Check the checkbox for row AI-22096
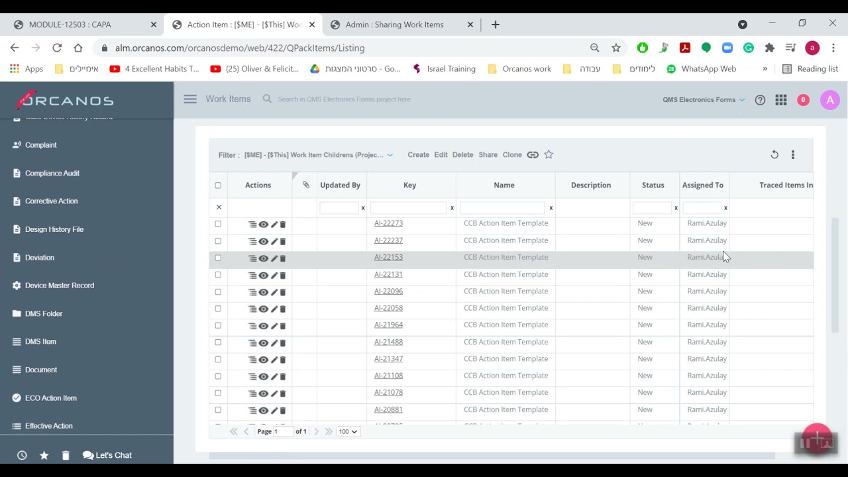Image resolution: width=848 pixels, height=477 pixels. [x=218, y=291]
